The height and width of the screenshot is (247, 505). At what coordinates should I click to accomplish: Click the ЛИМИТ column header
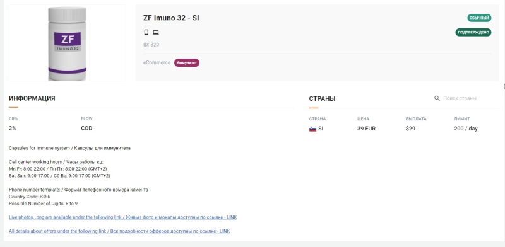click(462, 119)
